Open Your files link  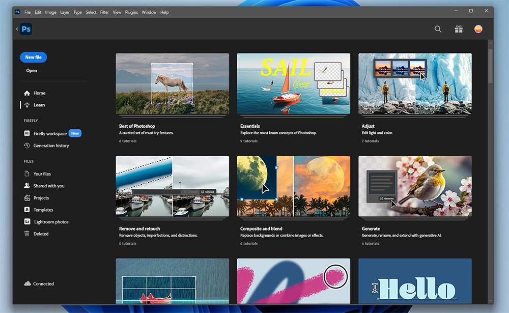point(42,174)
